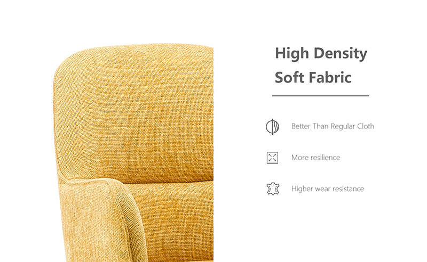Select the word 'Cloth' in the first feature
Image resolution: width=427 pixels, height=262 pixels.
[x=366, y=126]
